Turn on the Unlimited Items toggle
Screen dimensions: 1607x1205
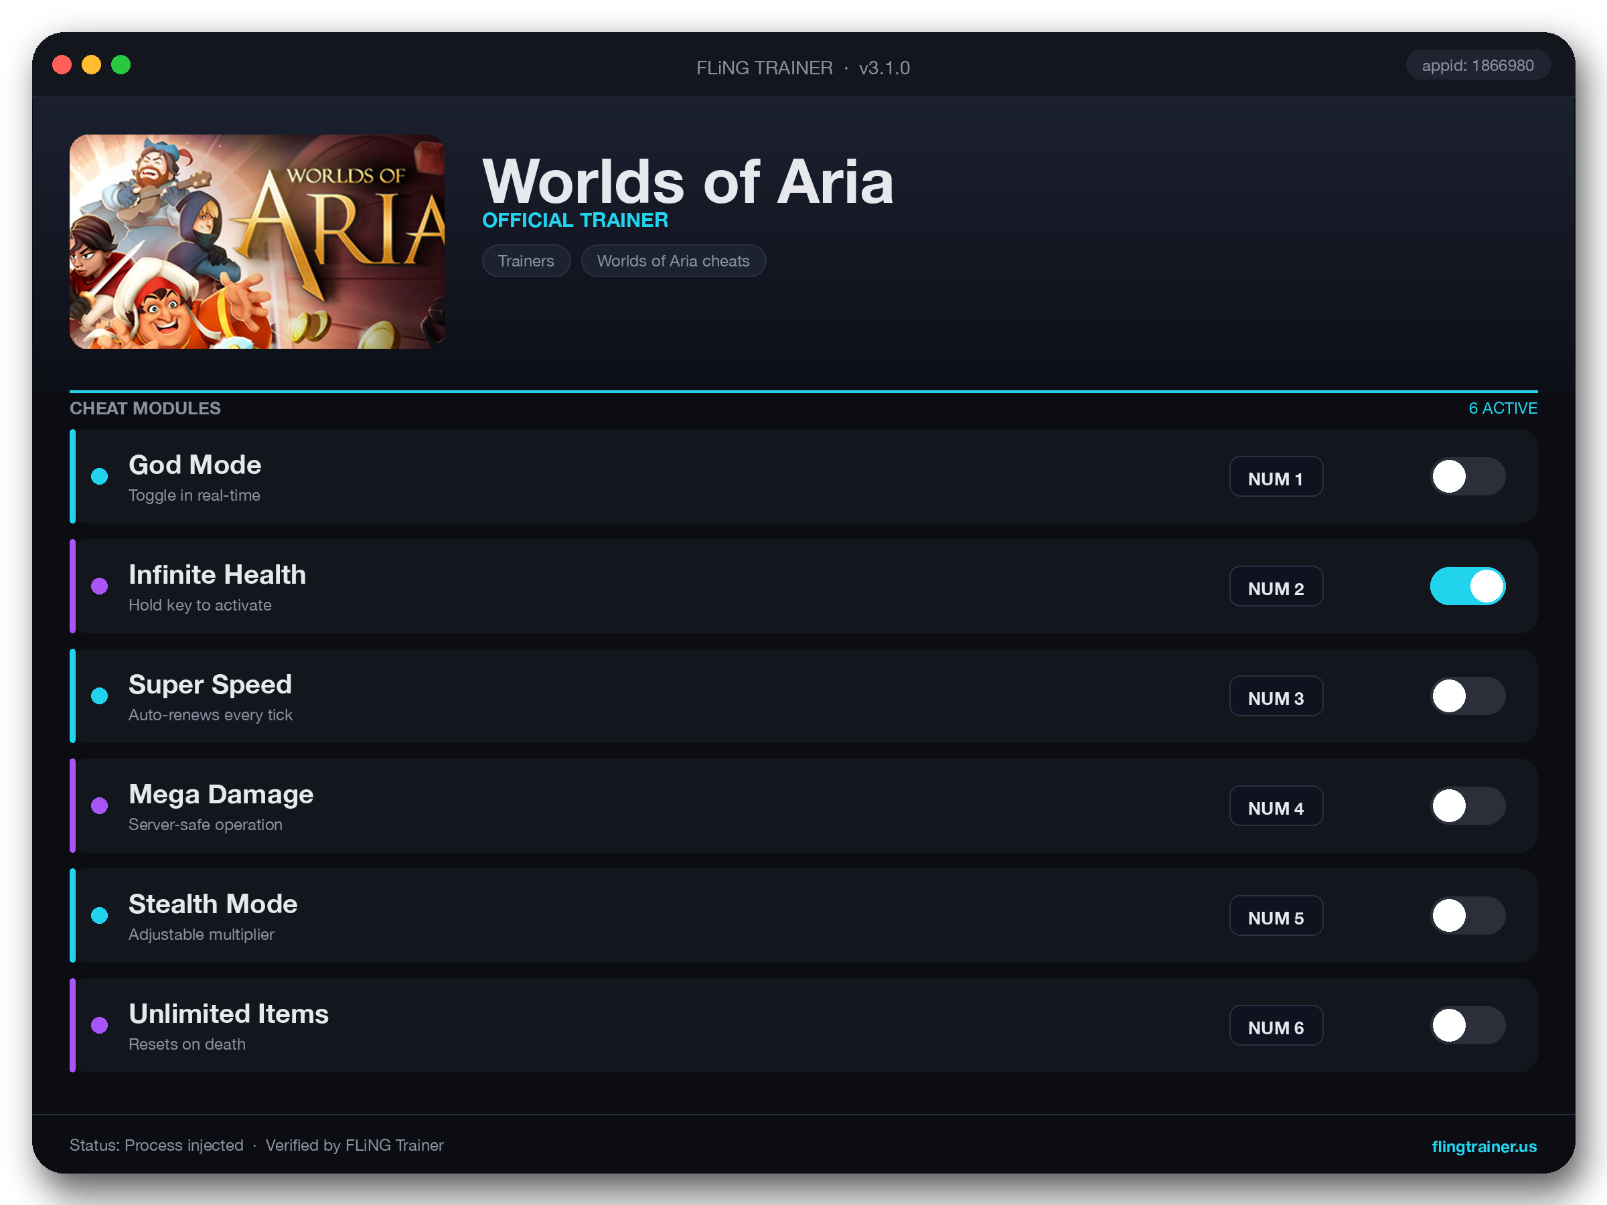click(1468, 1025)
